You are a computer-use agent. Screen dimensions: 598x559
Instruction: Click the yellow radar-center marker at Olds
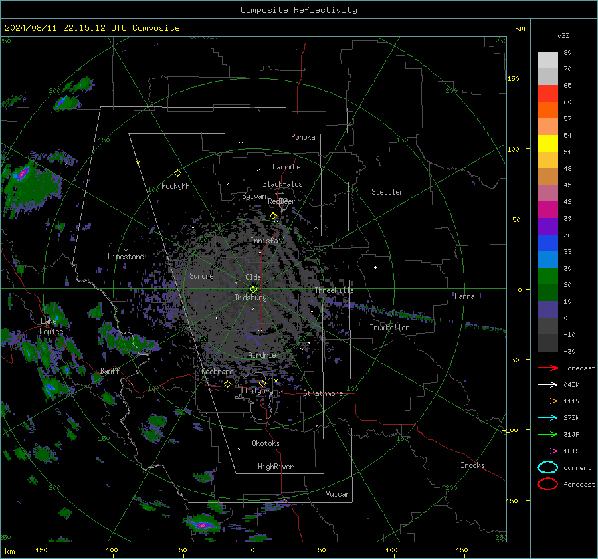pos(253,289)
